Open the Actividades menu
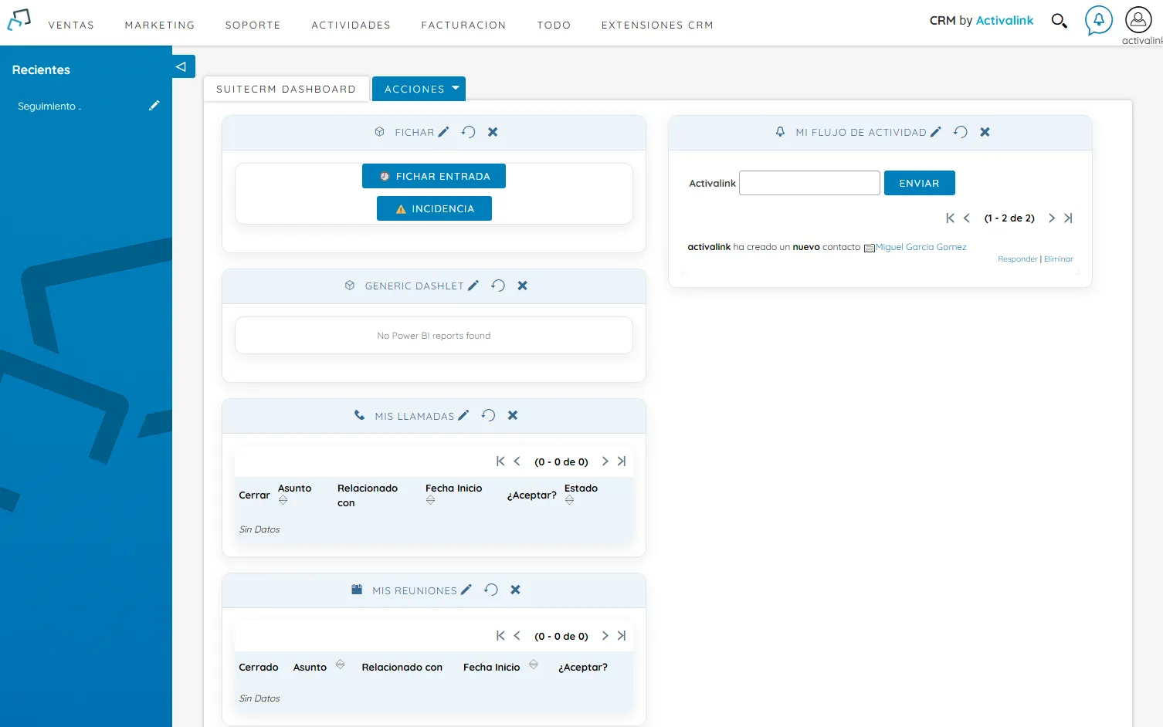The height and width of the screenshot is (727, 1163). click(351, 25)
